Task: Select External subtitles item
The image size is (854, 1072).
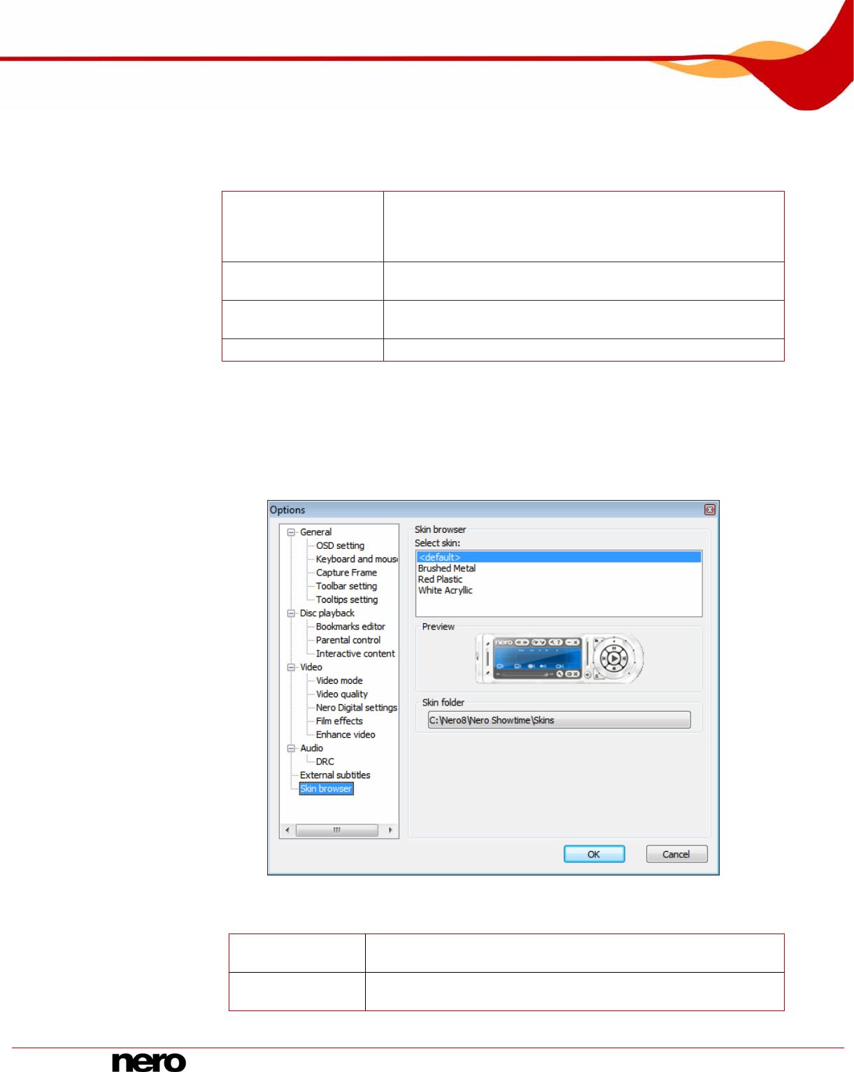Action: [x=335, y=776]
